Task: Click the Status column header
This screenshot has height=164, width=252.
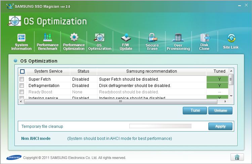Action: click(83, 71)
